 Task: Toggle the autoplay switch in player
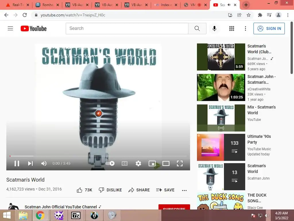(110, 163)
